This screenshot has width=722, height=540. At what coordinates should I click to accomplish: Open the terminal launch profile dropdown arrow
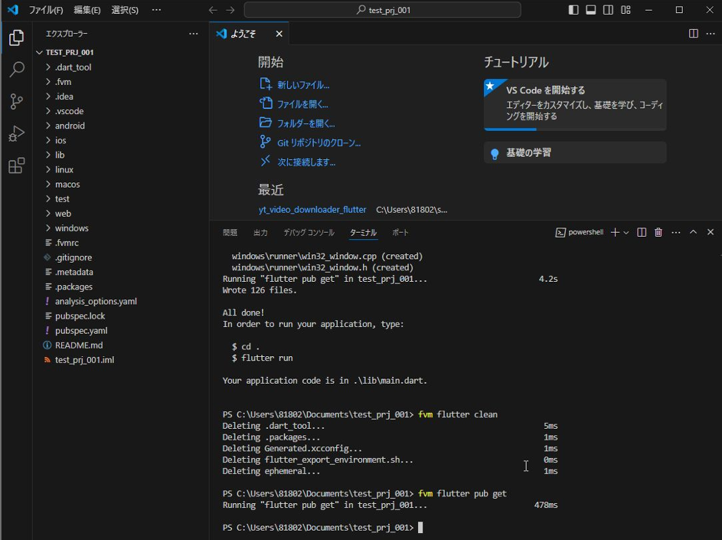point(626,232)
